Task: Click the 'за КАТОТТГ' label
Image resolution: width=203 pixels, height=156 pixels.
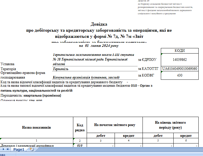Action: [x=148, y=69]
